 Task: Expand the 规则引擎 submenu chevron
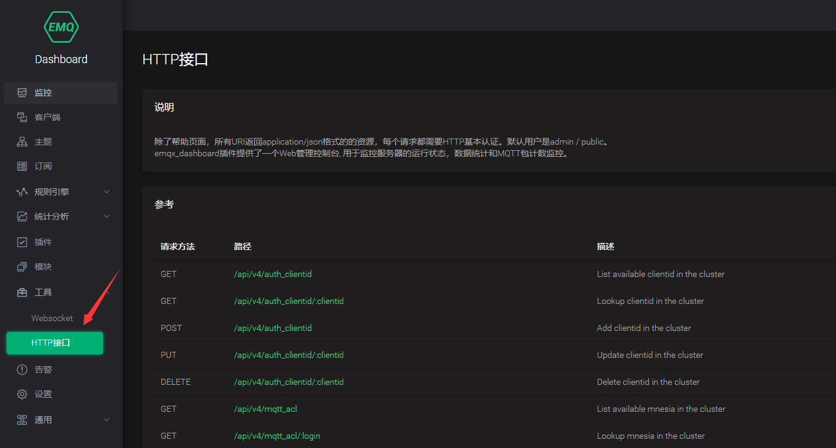pyautogui.click(x=107, y=192)
